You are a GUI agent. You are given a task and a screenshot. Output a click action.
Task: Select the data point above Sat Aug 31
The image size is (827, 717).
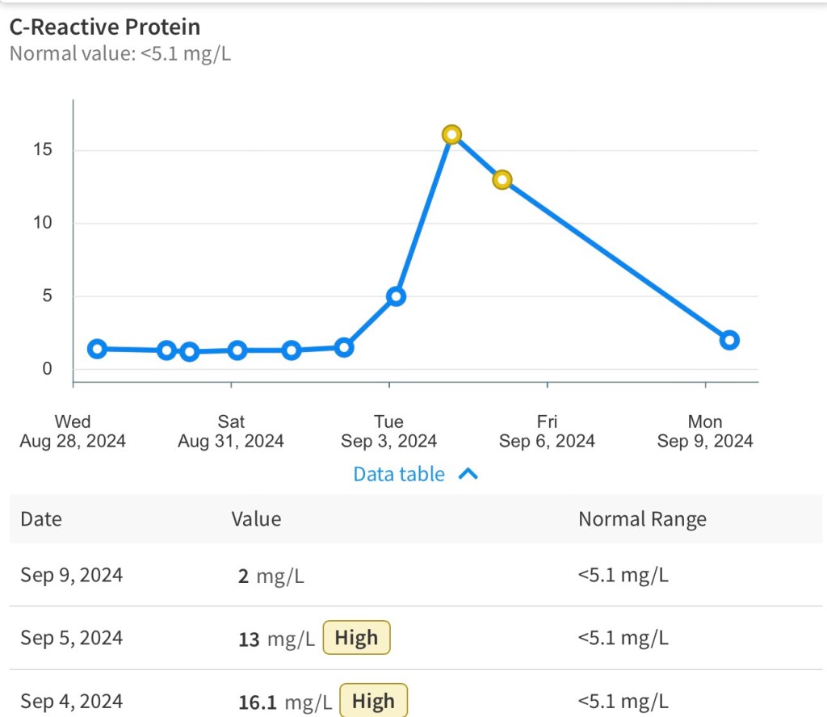coord(237,350)
